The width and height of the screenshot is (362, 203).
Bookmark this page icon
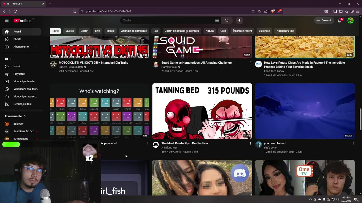point(75,11)
